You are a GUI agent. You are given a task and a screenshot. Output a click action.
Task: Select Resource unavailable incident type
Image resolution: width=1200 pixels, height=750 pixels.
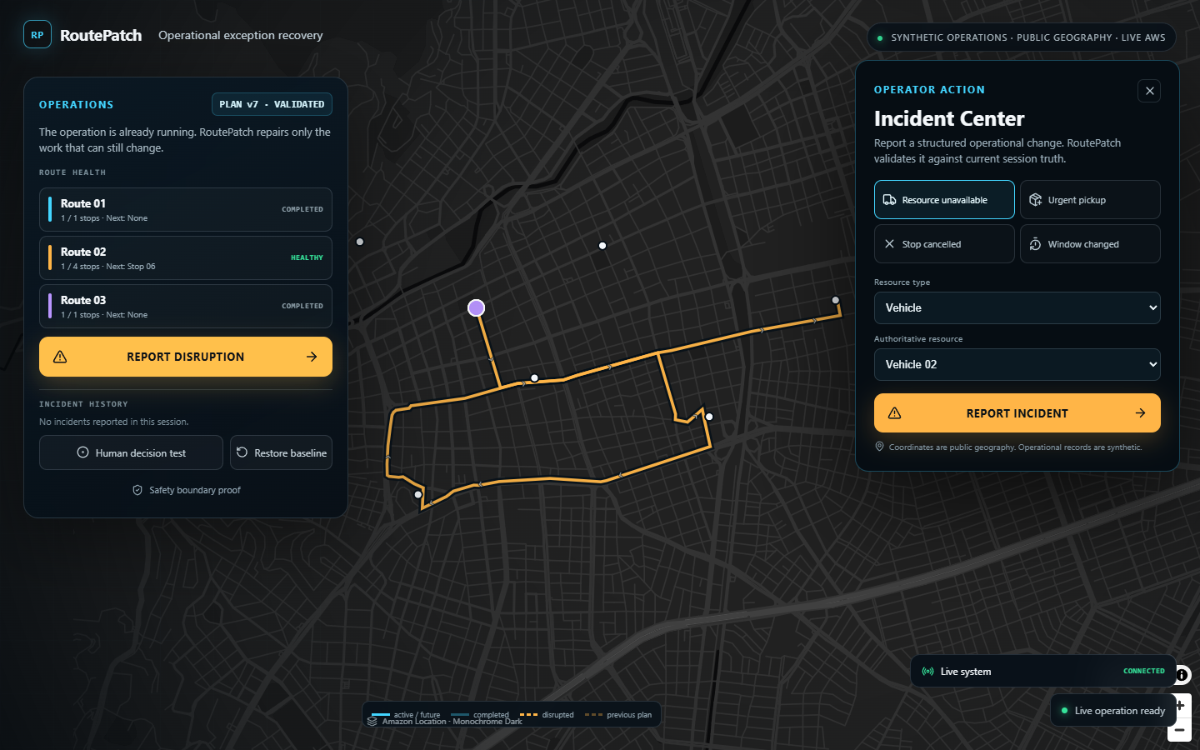pyautogui.click(x=944, y=200)
